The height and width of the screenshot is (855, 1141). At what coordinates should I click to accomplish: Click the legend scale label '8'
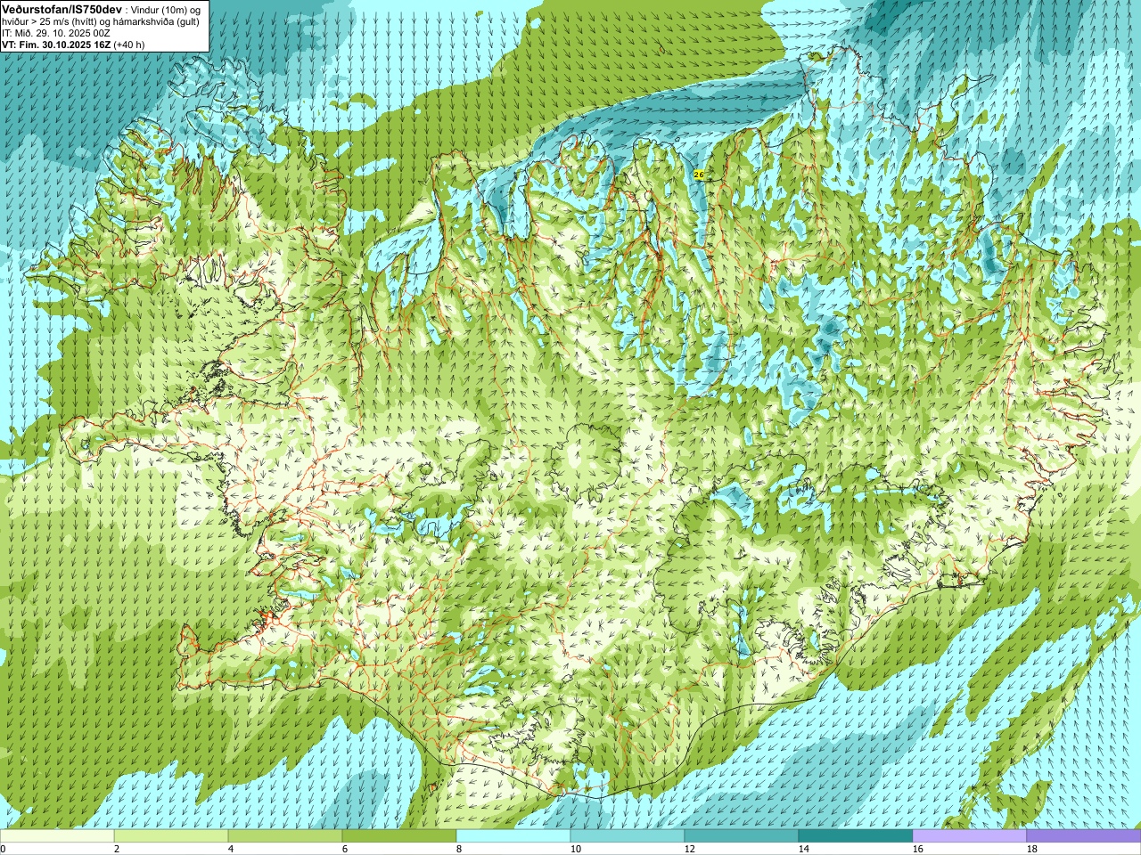coord(459,849)
